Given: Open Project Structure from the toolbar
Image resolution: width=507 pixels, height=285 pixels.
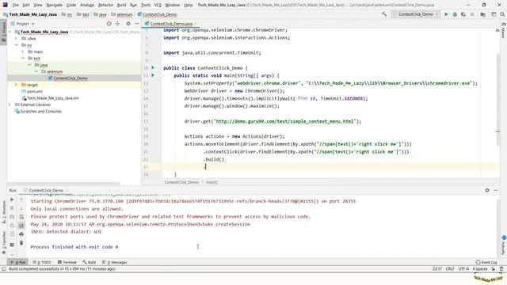Looking at the screenshot, I should coord(482,14).
